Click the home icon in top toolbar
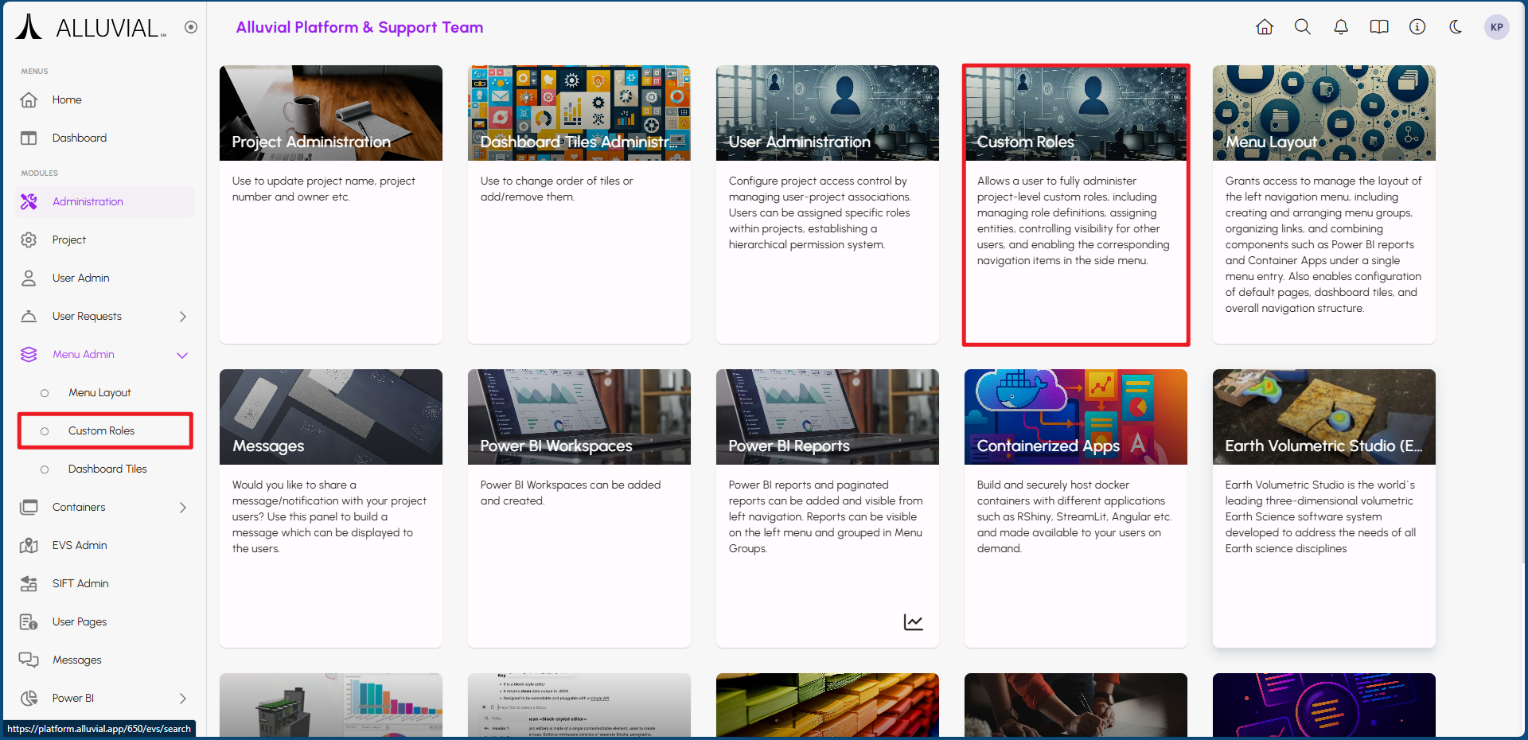This screenshot has height=740, width=1528. [x=1264, y=27]
